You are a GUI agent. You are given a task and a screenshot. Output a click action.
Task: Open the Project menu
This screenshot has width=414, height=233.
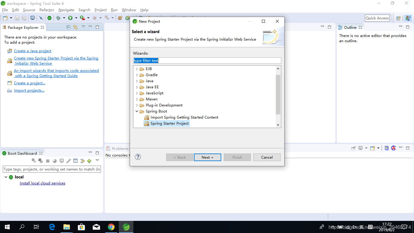tap(101, 10)
